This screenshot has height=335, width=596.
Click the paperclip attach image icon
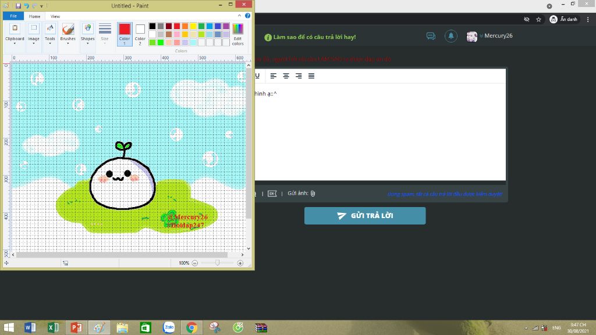(313, 193)
